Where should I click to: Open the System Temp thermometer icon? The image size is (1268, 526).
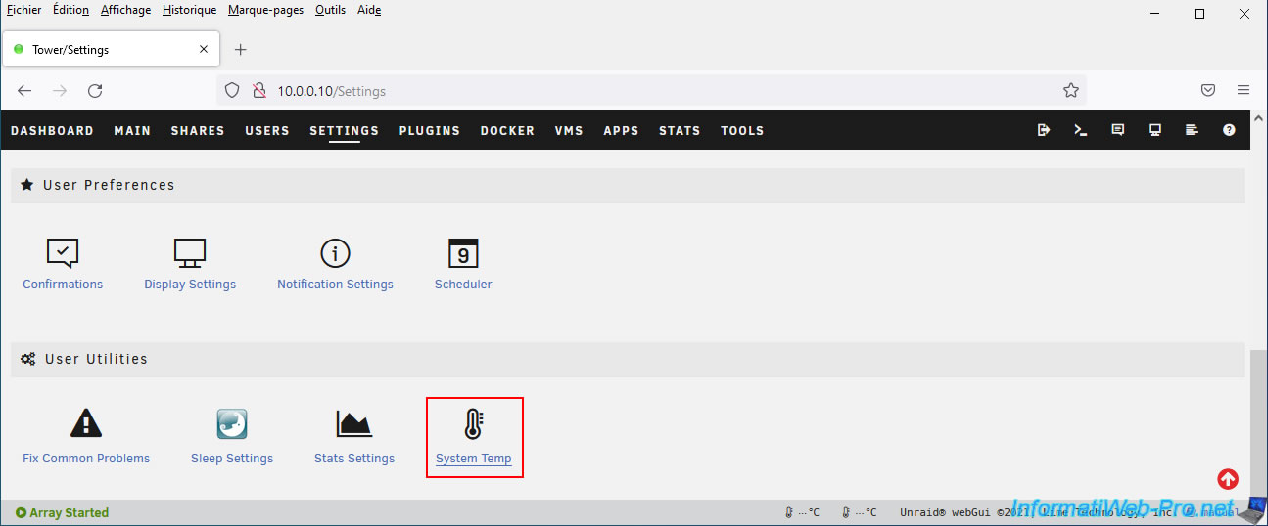pos(474,424)
